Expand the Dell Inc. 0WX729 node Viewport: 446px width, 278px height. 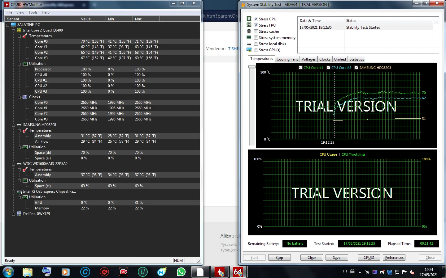click(x=13, y=214)
